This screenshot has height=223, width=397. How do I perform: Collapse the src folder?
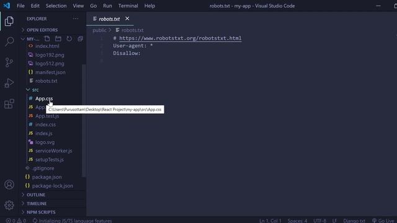[32, 90]
